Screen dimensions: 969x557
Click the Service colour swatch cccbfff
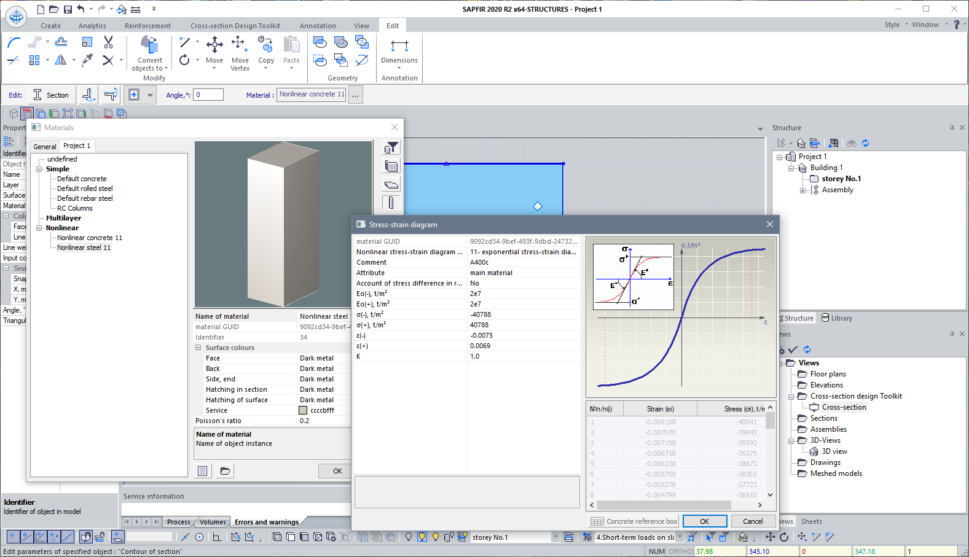(303, 410)
